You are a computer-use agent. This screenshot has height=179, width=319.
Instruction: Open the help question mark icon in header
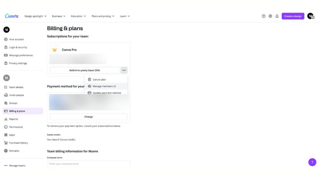(x=264, y=16)
